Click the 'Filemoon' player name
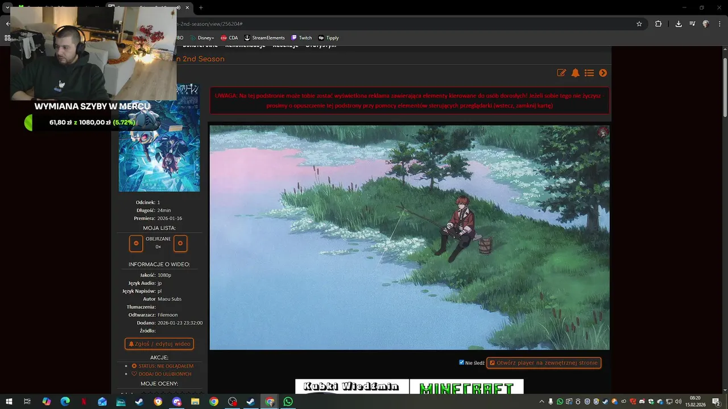Screen dimensions: 728x409 click(168, 315)
